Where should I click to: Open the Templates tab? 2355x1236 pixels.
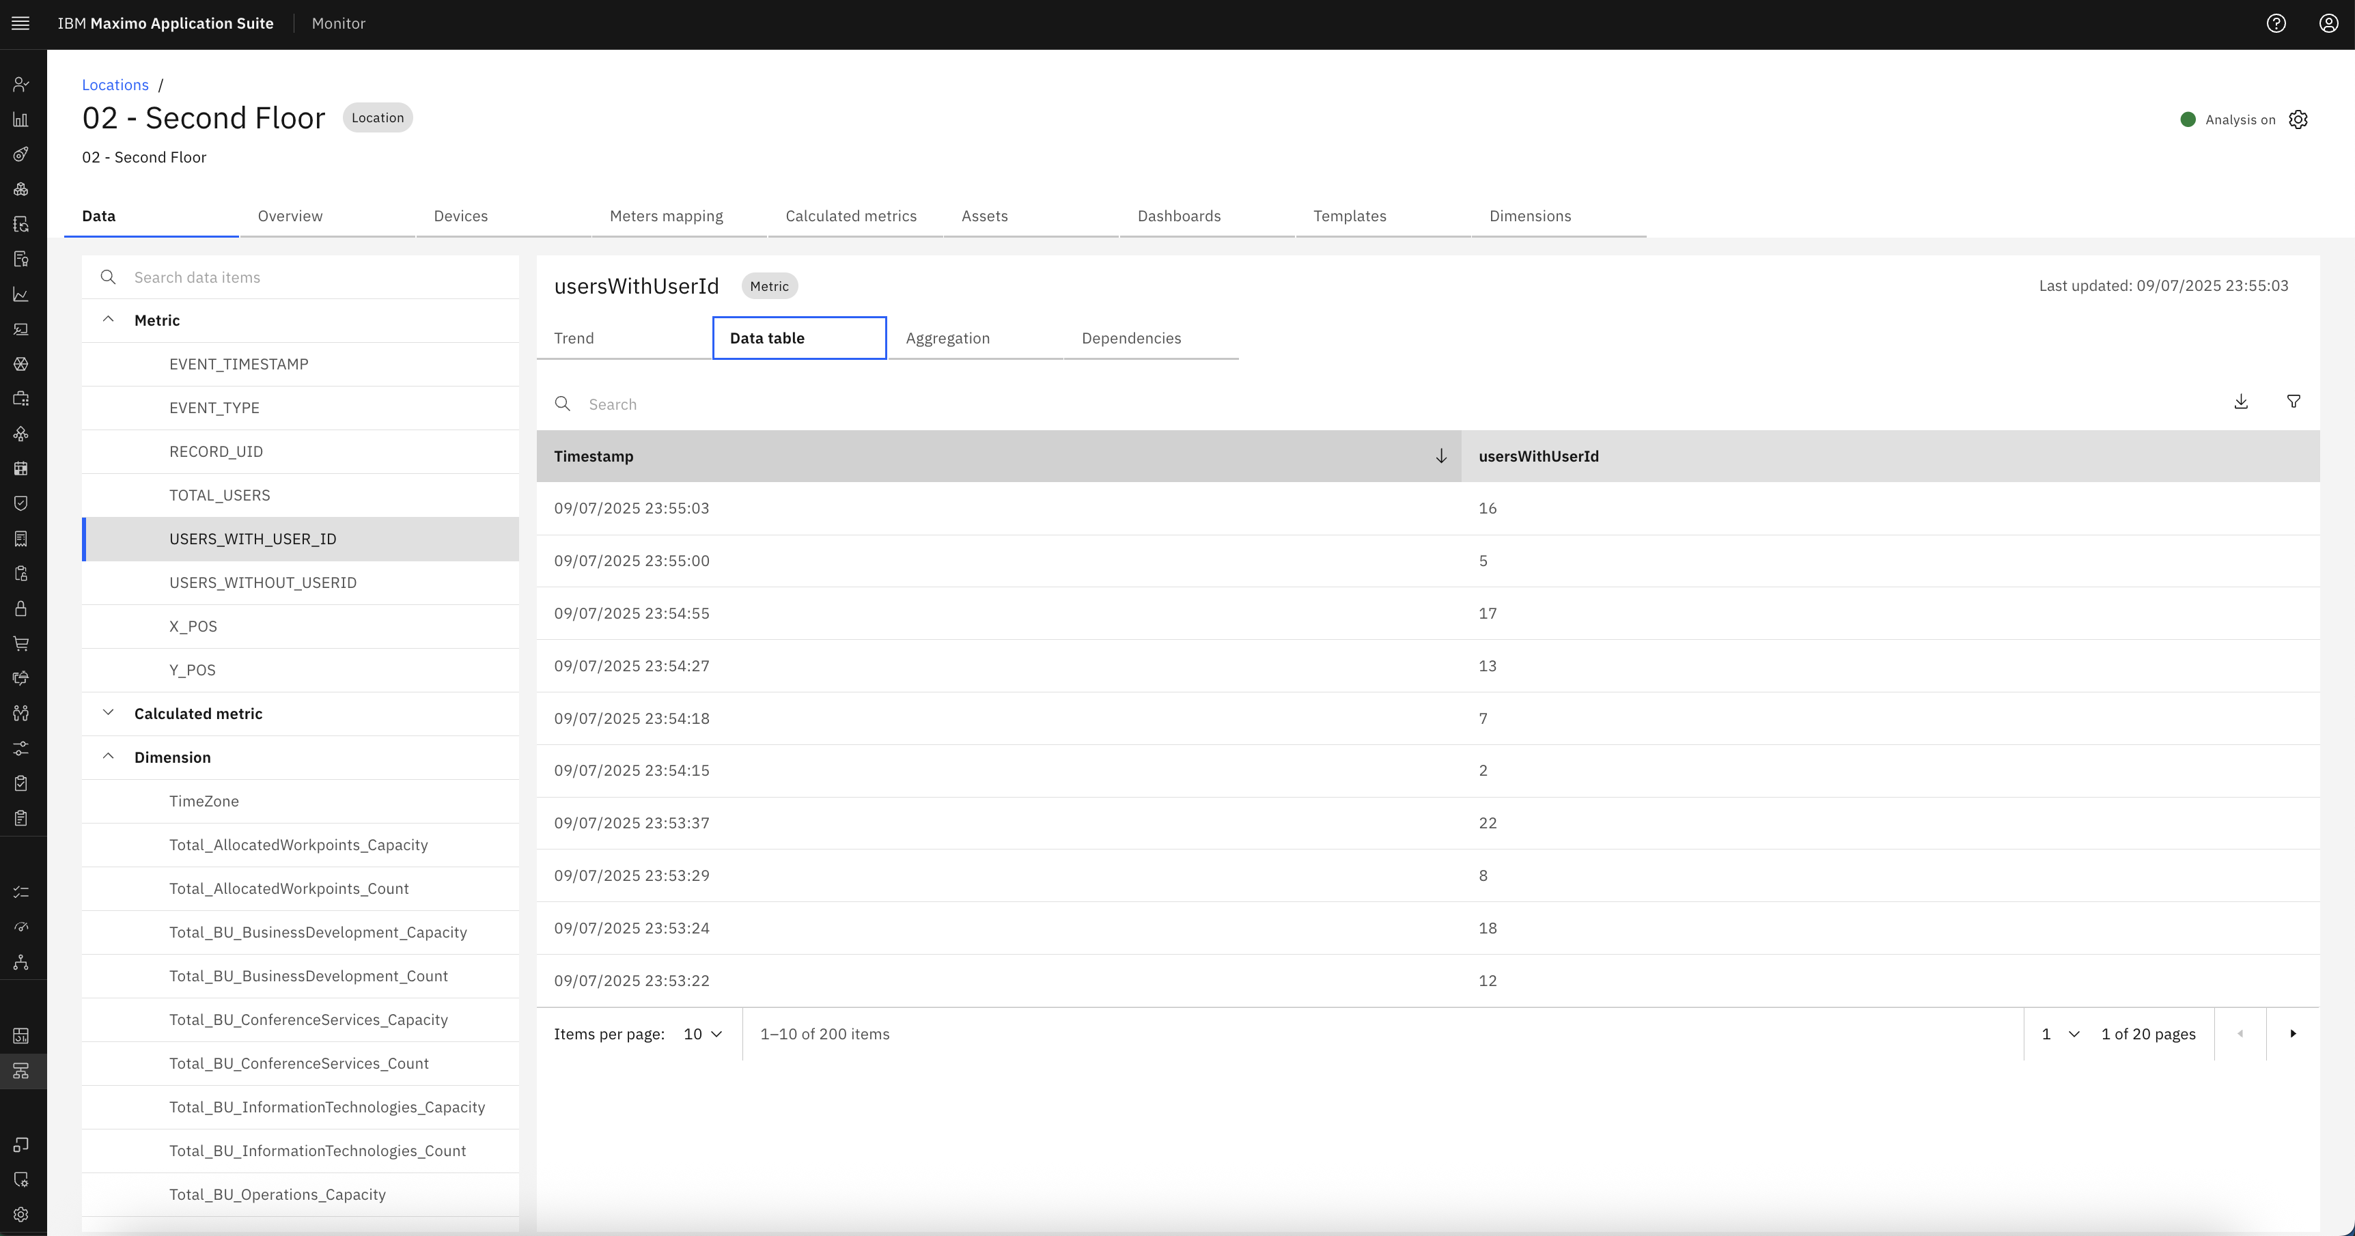1383,216
